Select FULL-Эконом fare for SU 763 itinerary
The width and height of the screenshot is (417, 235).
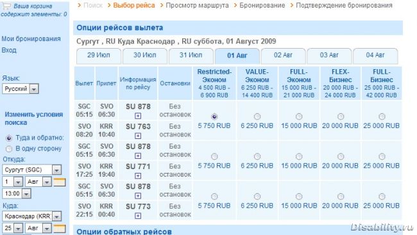coord(299,117)
